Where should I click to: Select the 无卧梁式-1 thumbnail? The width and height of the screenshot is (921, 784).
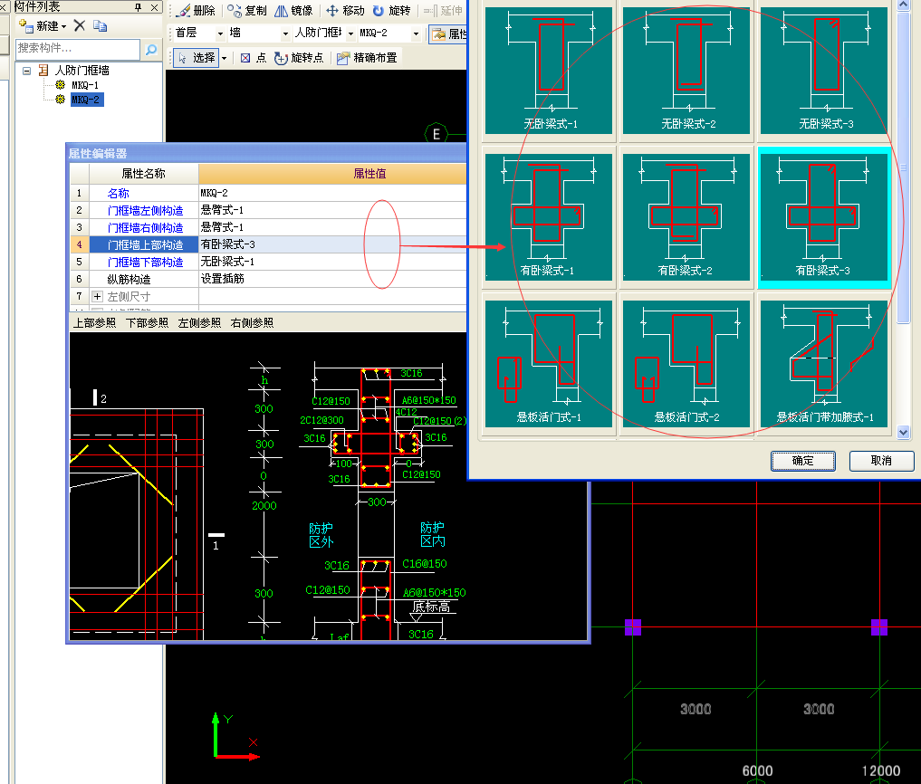coord(549,71)
